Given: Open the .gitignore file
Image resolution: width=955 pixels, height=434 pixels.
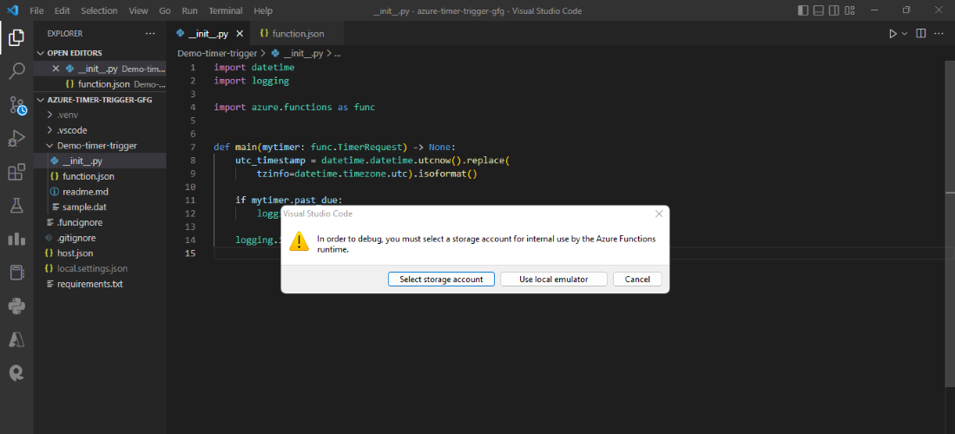Looking at the screenshot, I should tap(100, 238).
